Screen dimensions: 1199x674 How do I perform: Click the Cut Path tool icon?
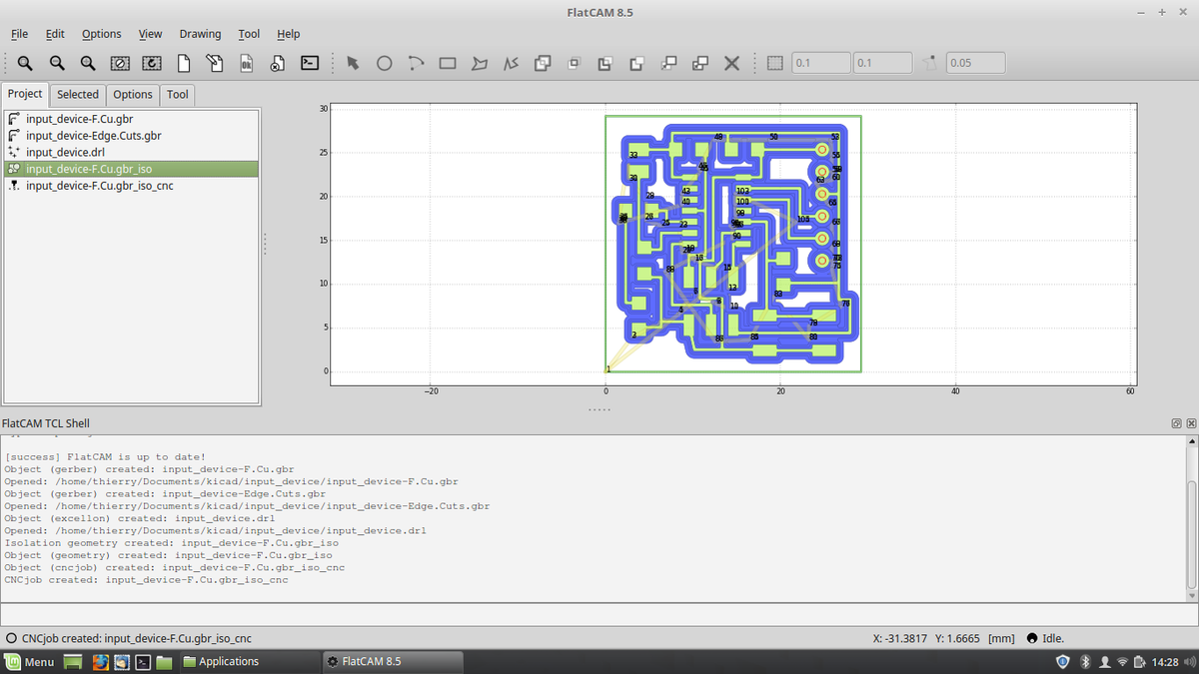point(636,63)
